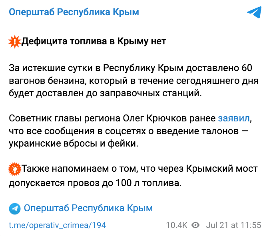
Task: Click the phrase введение талонов
Action: [x=197, y=131]
